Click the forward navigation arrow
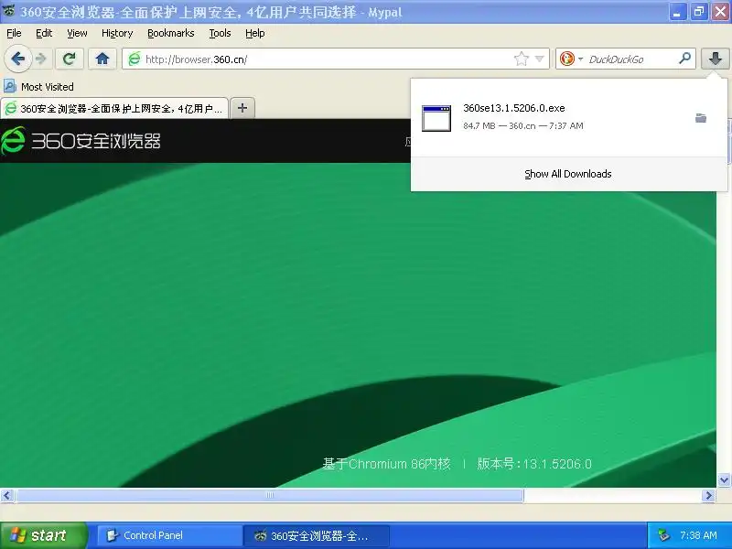Image resolution: width=732 pixels, height=549 pixels. (x=41, y=59)
